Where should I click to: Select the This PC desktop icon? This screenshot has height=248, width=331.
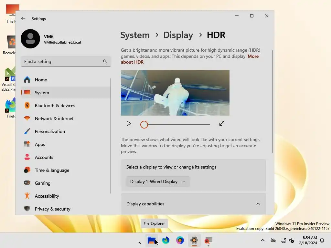[10, 13]
